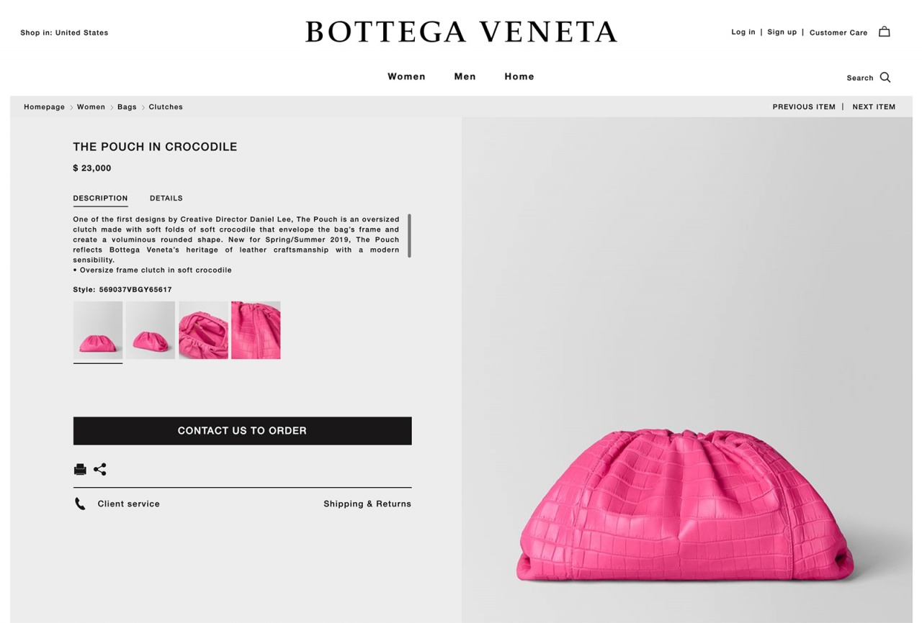Click the description text scrollbar
Image resolution: width=922 pixels, height=623 pixels.
click(x=409, y=235)
